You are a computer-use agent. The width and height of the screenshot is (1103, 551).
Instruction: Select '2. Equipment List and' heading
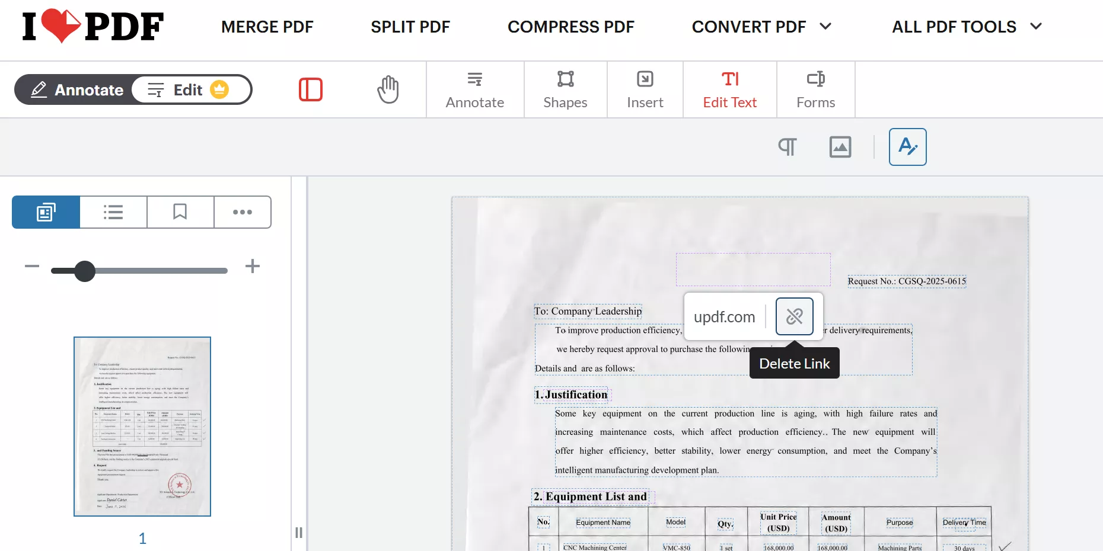pos(591,496)
